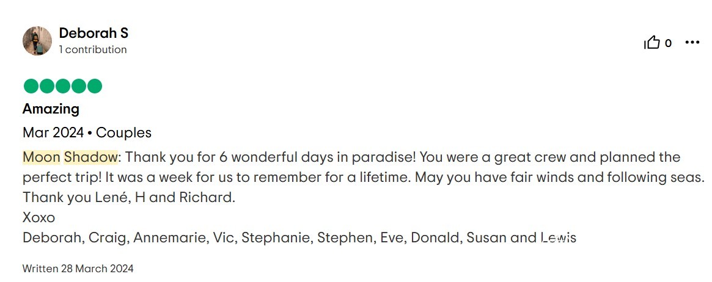
Task: Click the "Xoxo" sign-off line
Action: tap(39, 217)
